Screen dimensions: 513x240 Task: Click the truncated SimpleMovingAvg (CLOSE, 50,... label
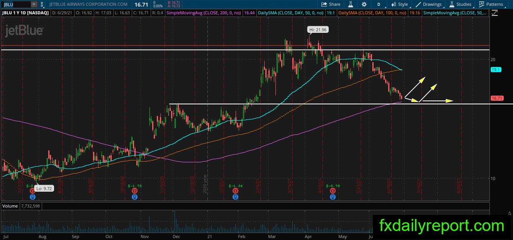456,13
